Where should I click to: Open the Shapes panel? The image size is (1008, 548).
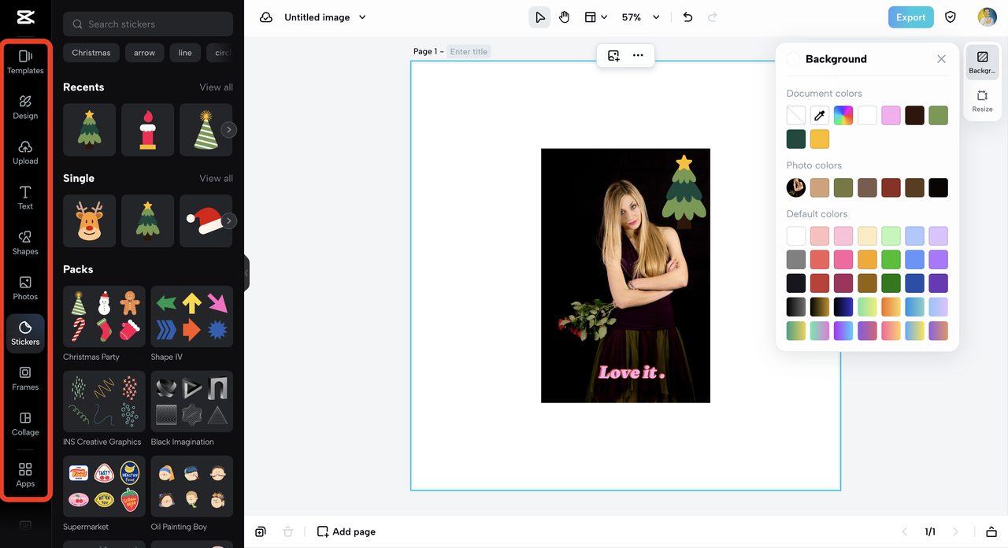click(25, 243)
